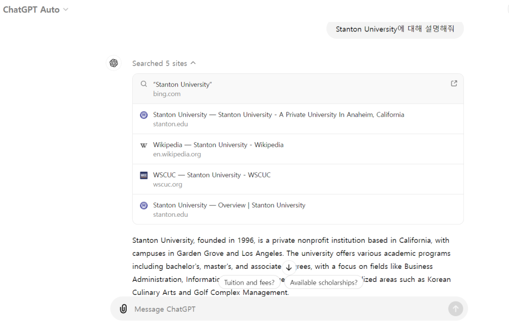The width and height of the screenshot is (509, 321).
Task: Click the response paragraph starting "Stanton University, founded in 1996"
Action: coord(291,266)
